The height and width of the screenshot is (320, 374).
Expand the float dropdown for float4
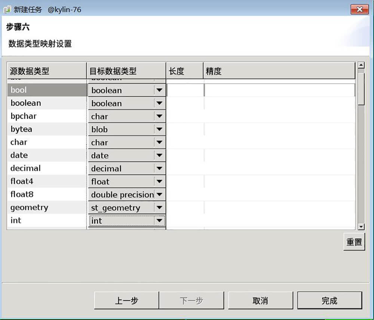pyautogui.click(x=159, y=182)
